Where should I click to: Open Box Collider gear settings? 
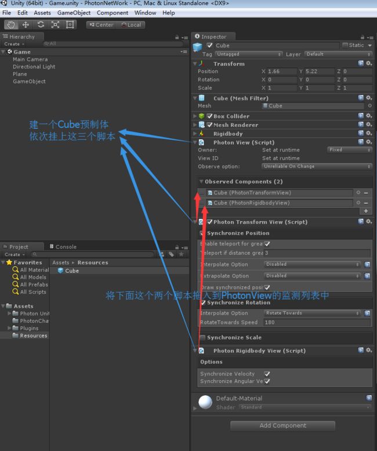pyautogui.click(x=369, y=116)
